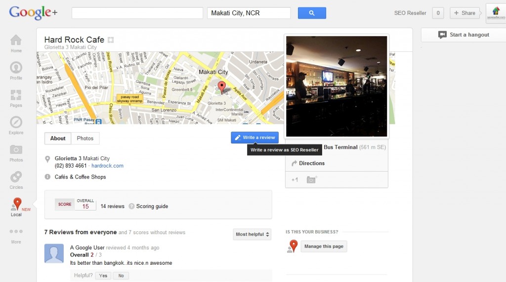
Task: Open Photos from the left sidebar
Action: click(x=16, y=150)
